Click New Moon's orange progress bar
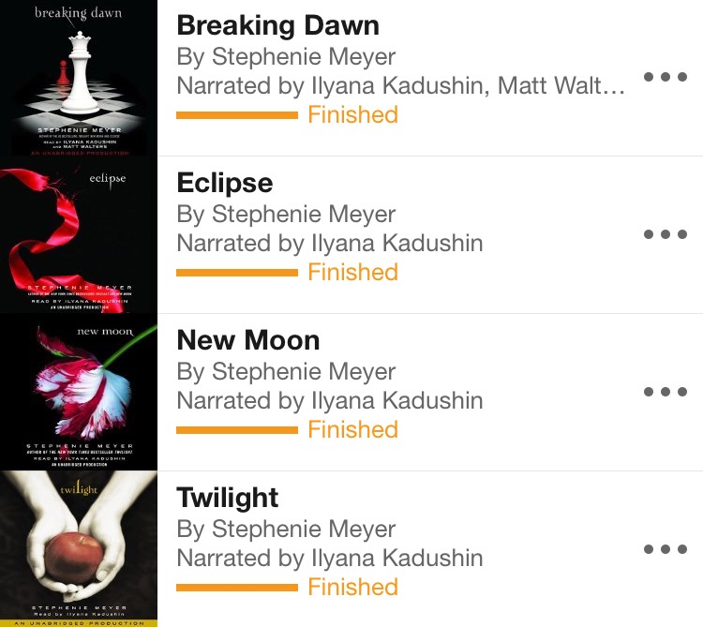703x627 pixels. [x=237, y=430]
